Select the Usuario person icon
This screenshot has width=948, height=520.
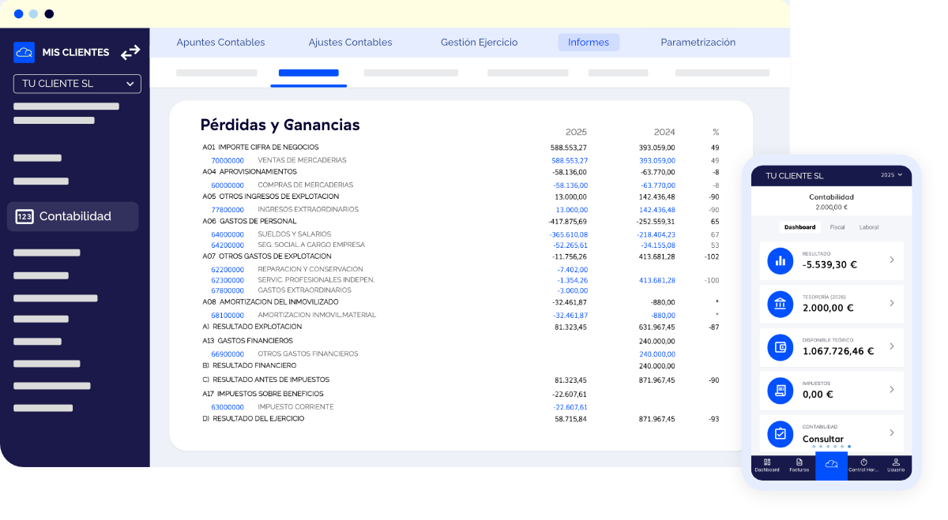(896, 464)
